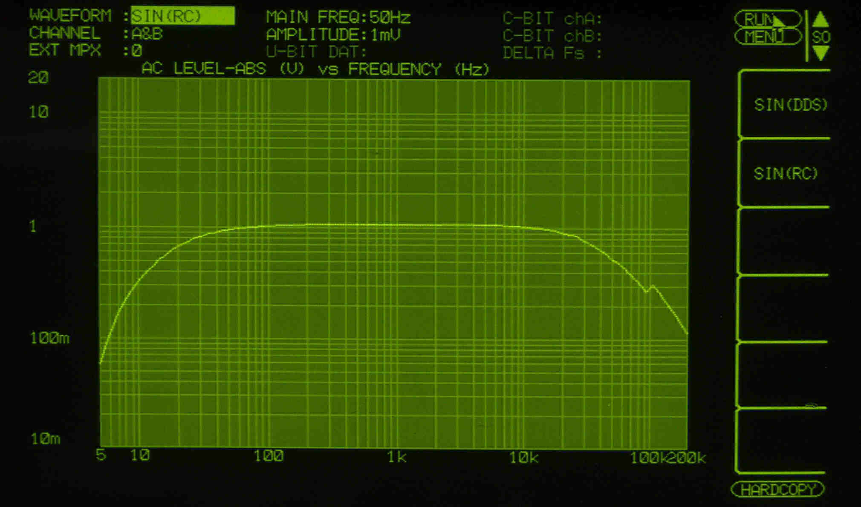Click the U-BIT DAT field

coord(316,52)
